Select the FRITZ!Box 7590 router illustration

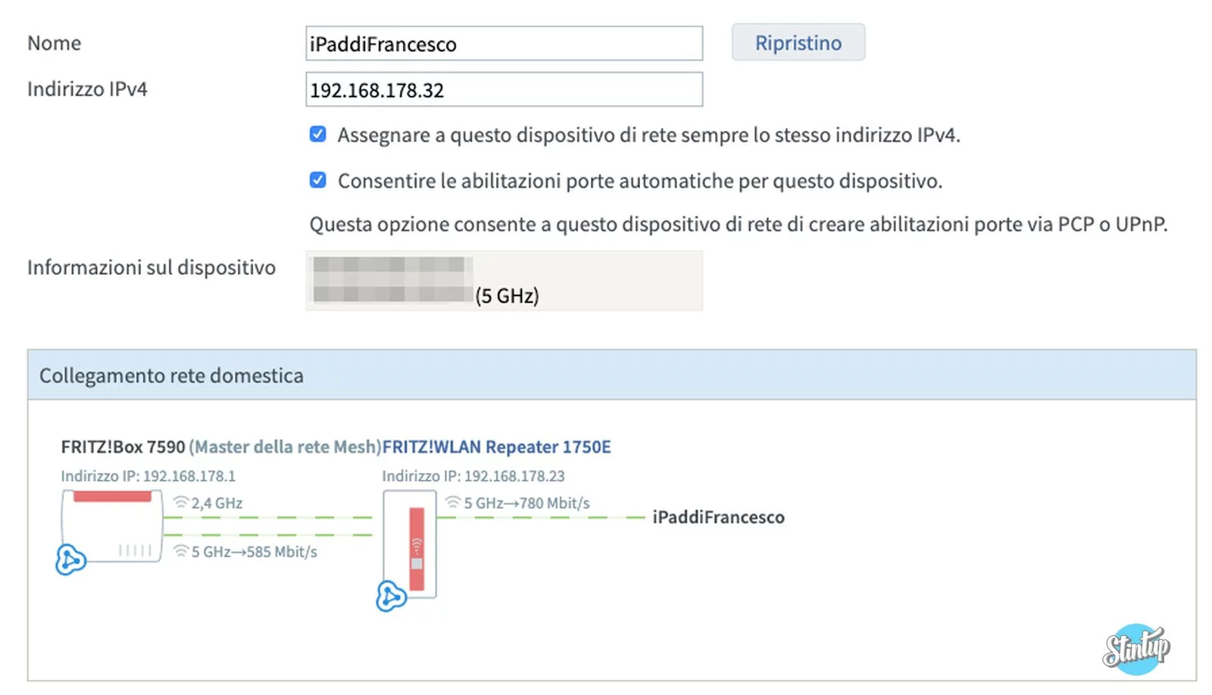pos(111,526)
